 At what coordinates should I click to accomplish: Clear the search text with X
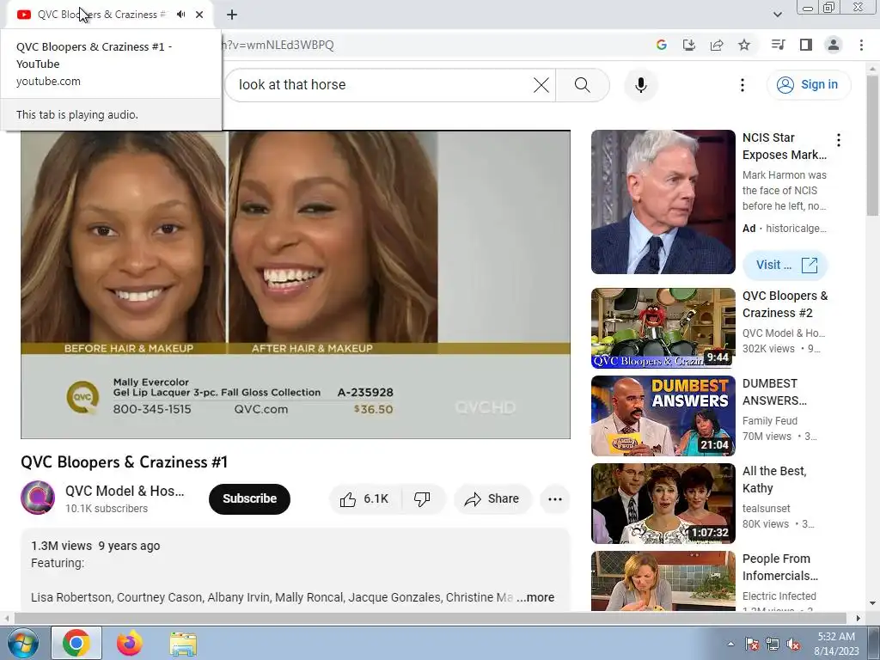click(x=541, y=85)
